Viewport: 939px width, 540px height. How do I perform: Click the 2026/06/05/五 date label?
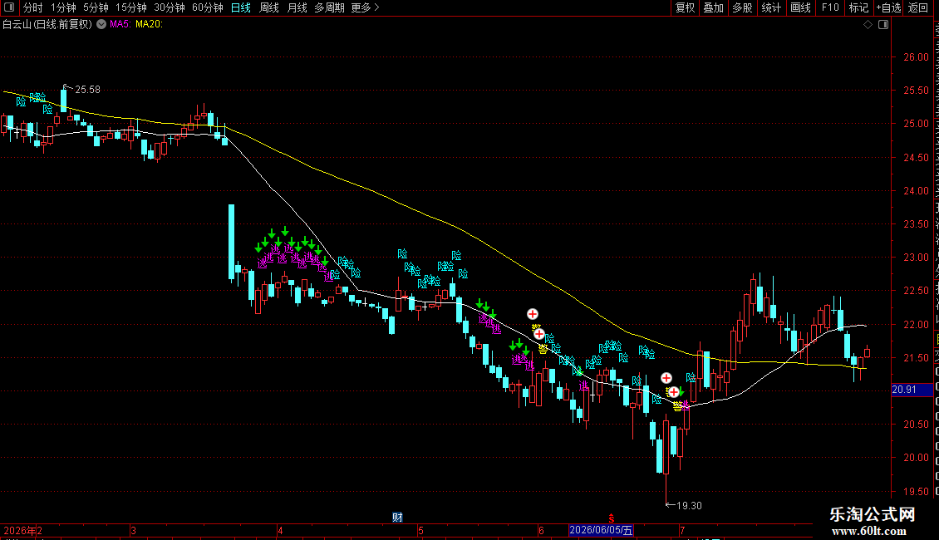(x=601, y=530)
